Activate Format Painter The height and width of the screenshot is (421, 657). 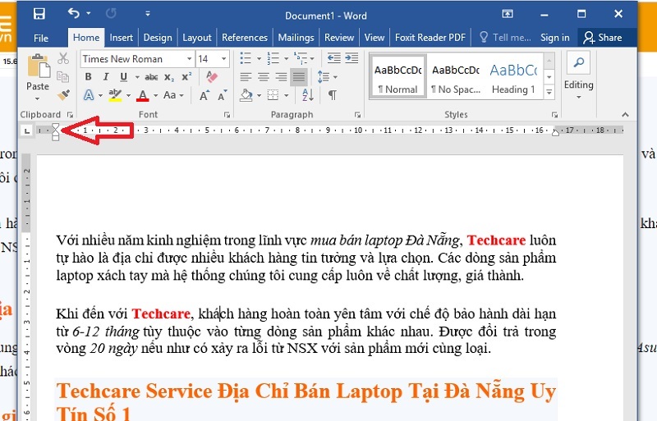coord(63,95)
